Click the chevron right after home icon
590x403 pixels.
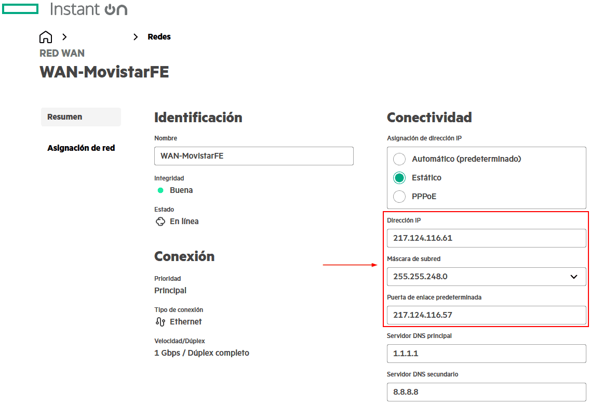pos(65,37)
